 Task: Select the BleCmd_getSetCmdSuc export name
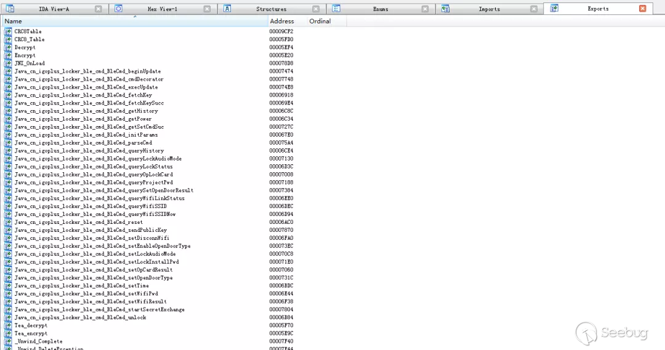point(89,127)
